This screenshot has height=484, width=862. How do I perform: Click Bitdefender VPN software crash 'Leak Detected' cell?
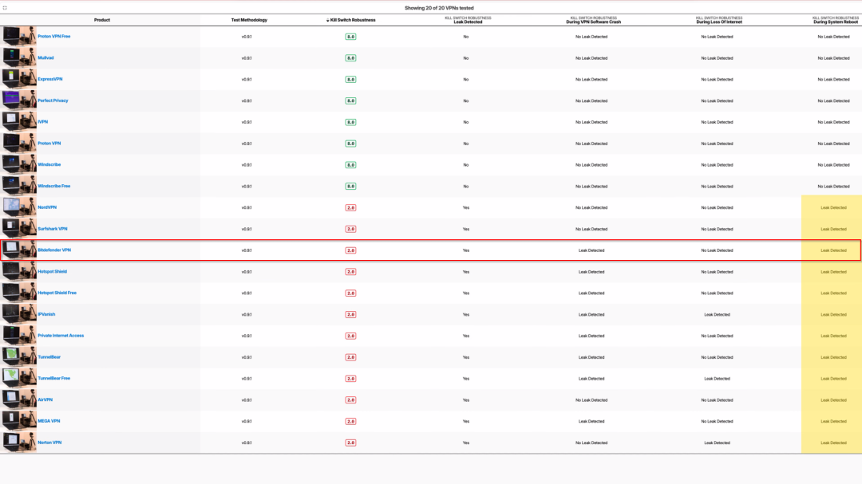point(591,250)
